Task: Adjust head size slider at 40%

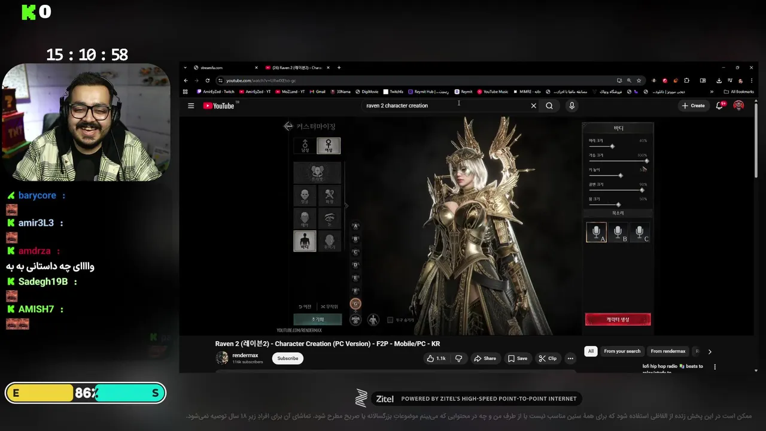Action: coord(612,146)
